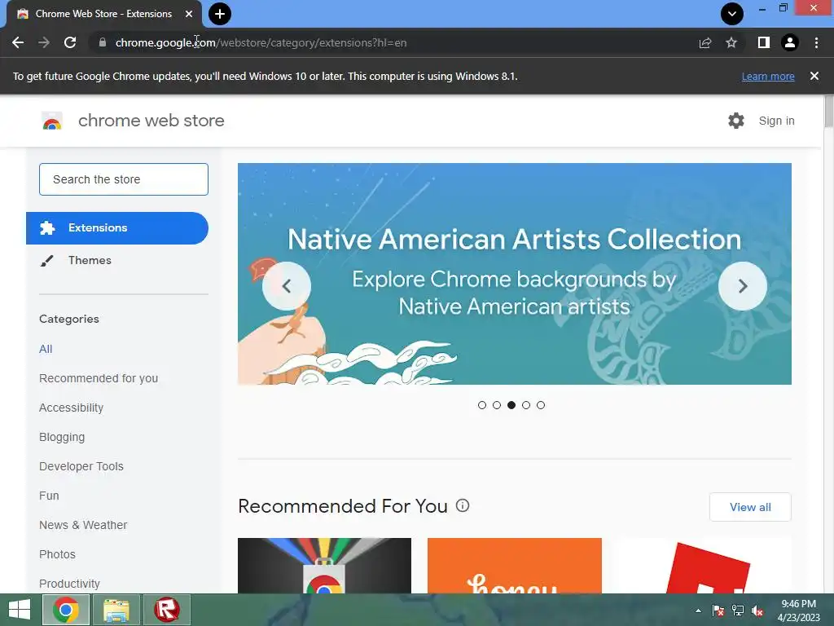Image resolution: width=834 pixels, height=626 pixels.
Task: Click the Chrome Web Store logo
Action: pos(52,121)
